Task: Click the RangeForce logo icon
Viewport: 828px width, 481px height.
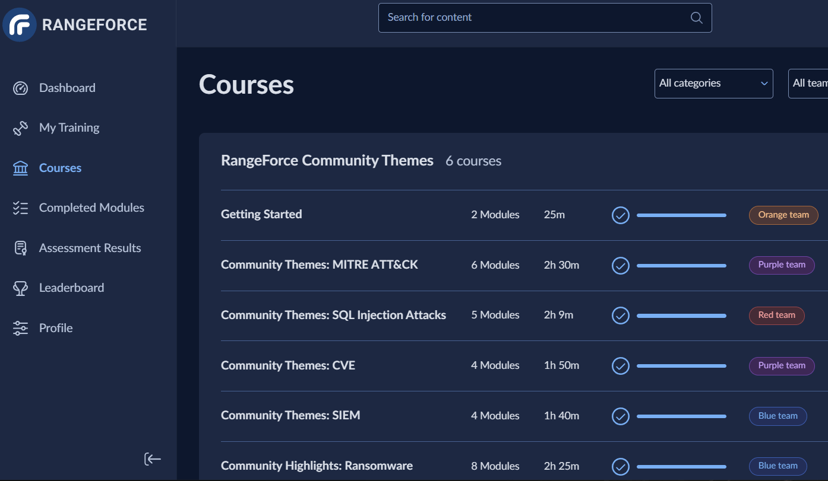Action: click(20, 25)
